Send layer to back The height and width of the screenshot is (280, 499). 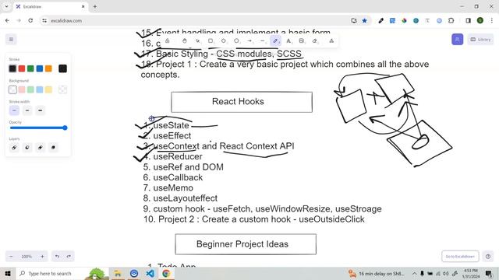click(14, 148)
